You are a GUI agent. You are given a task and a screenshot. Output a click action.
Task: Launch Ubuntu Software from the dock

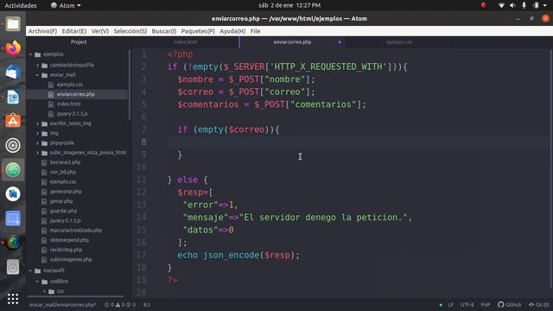pyautogui.click(x=13, y=121)
